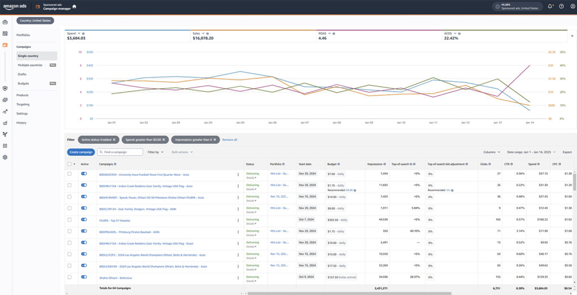Collapse the chart with chevron at right
This screenshot has width=577, height=295.
click(x=572, y=36)
